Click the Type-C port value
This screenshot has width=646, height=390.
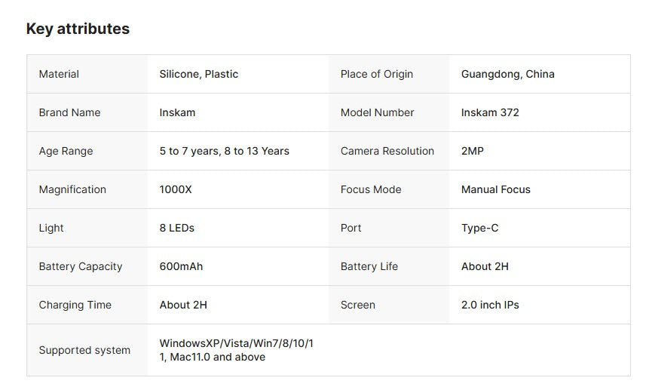tap(480, 228)
